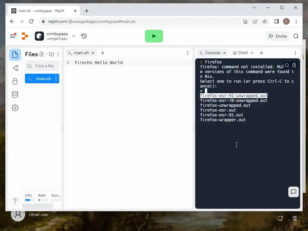Open the Secrets lock icon in the sidebar
The image size is (308, 231).
pyautogui.click(x=15, y=81)
